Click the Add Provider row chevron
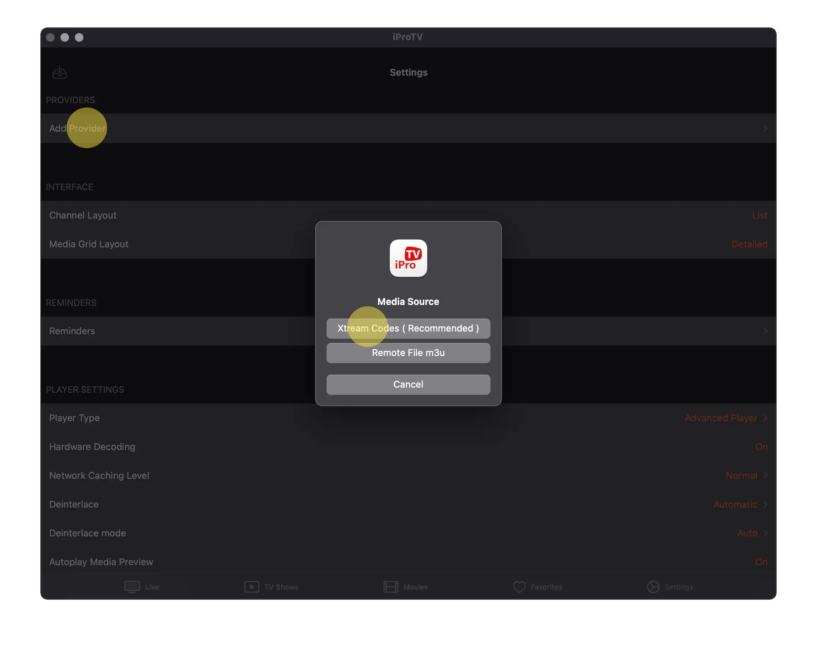 click(765, 128)
